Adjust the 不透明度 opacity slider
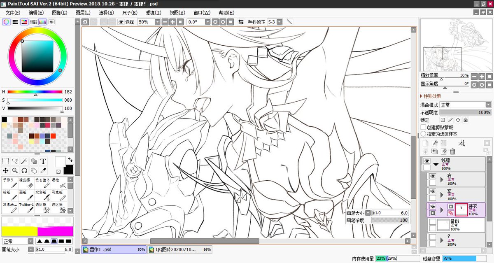Image resolution: width=494 pixels, height=263 pixels. 465,112
